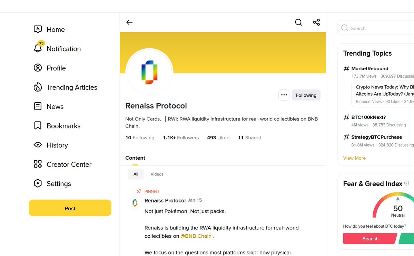Open Renaiss Protocol author name on pinned post
Viewport: 414px width, 256px height.
(x=165, y=200)
